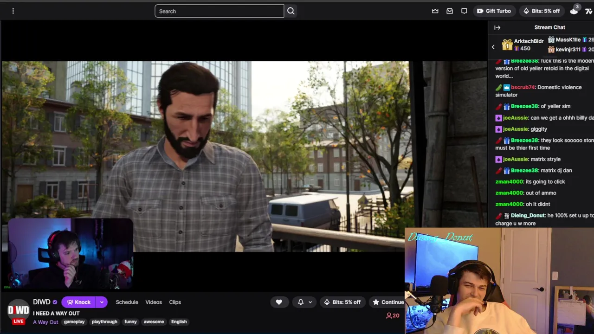The image size is (594, 334).
Task: Switch to the Clips tab
Action: [175, 302]
